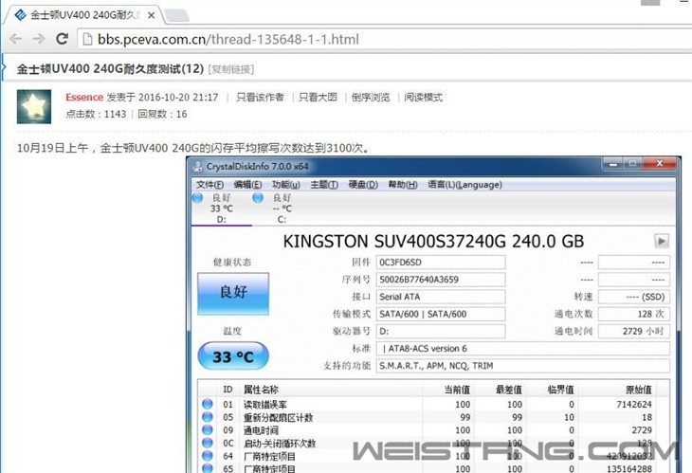The image size is (692, 473).
Task: Click the firmware field 0C3FD6SD
Action: (441, 262)
